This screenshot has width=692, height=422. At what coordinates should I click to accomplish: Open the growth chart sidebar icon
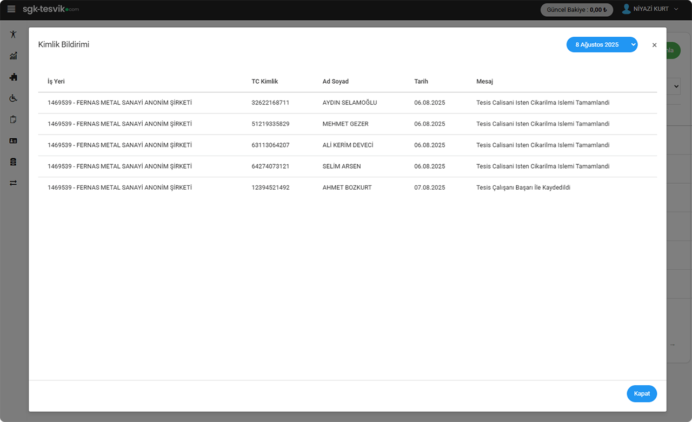14,56
